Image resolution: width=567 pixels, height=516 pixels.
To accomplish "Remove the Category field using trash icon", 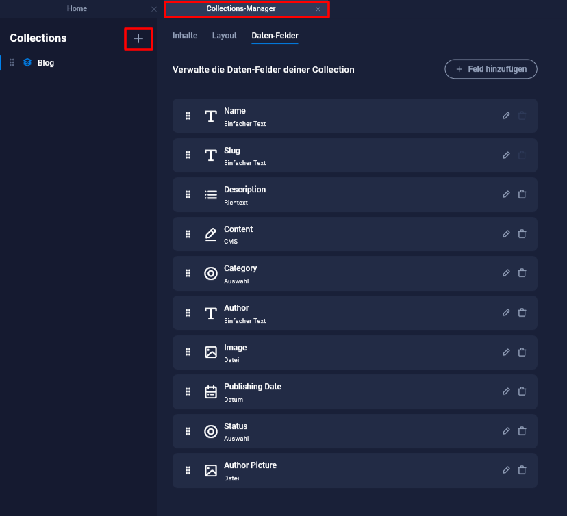I will (522, 273).
